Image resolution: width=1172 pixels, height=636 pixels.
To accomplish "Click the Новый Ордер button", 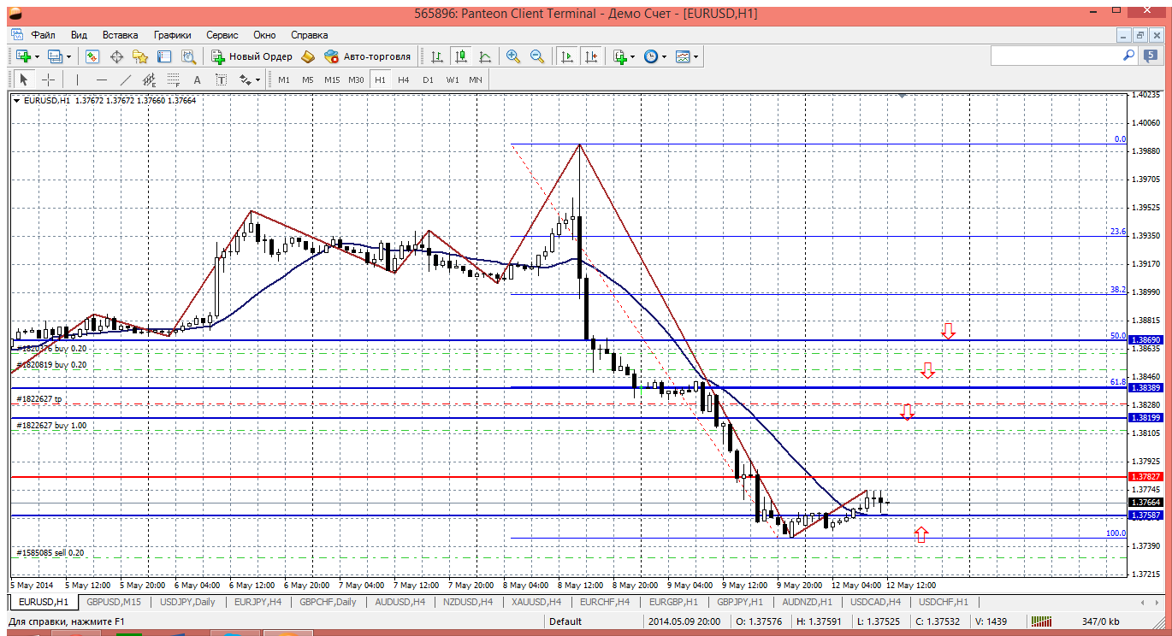I will point(252,56).
